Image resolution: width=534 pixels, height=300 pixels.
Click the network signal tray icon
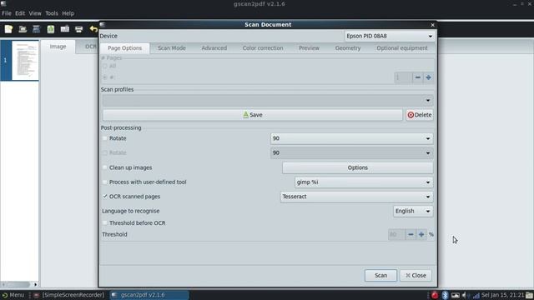pyautogui.click(x=476, y=295)
